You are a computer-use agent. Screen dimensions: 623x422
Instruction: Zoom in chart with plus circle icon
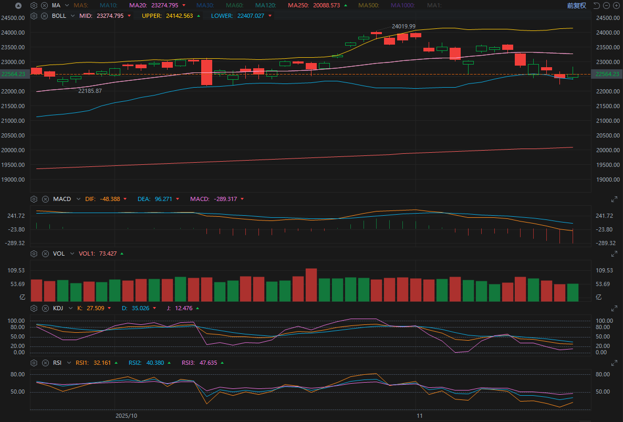pyautogui.click(x=616, y=6)
